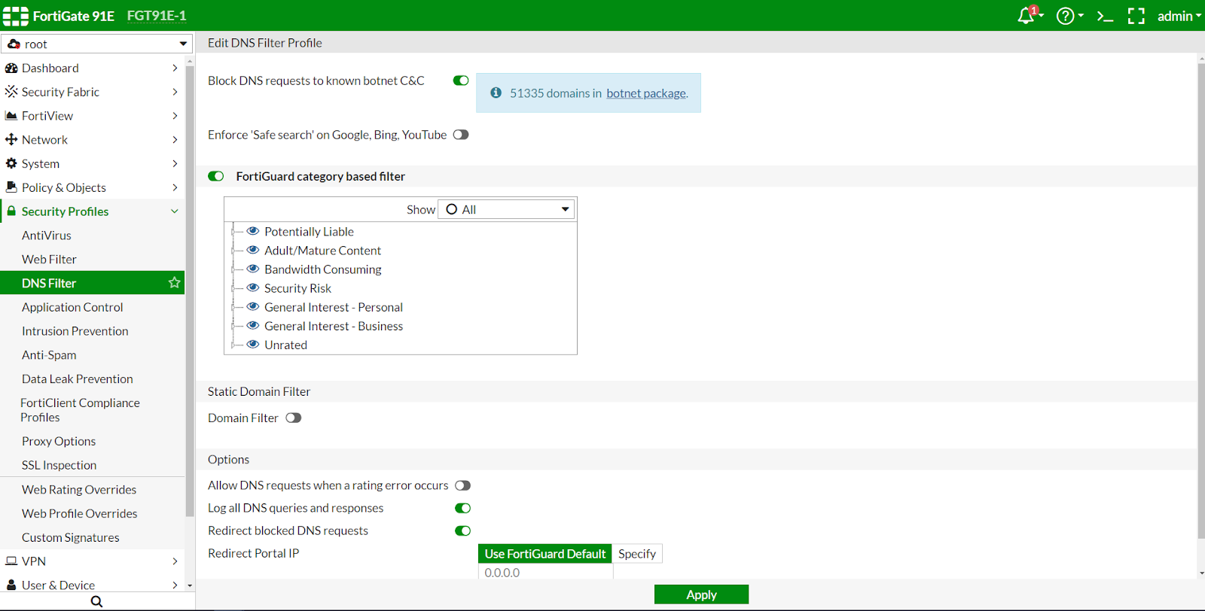Disable Log all DNS queries and responses
Viewport: 1205px width, 611px height.
tap(463, 508)
